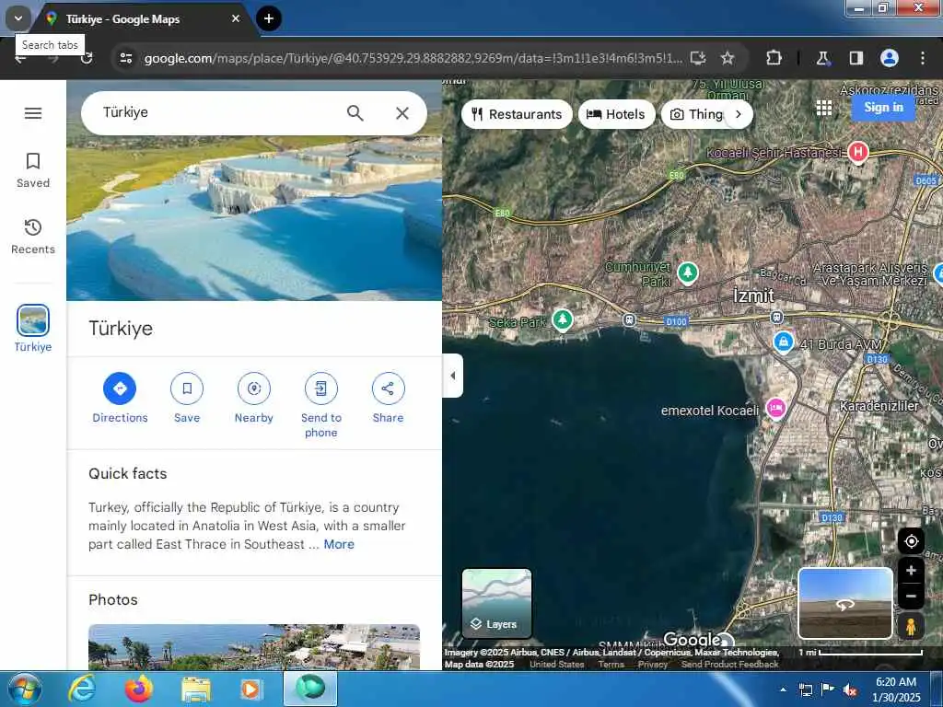The height and width of the screenshot is (707, 943).
Task: Clear the Türkiye search with X
Action: [402, 113]
